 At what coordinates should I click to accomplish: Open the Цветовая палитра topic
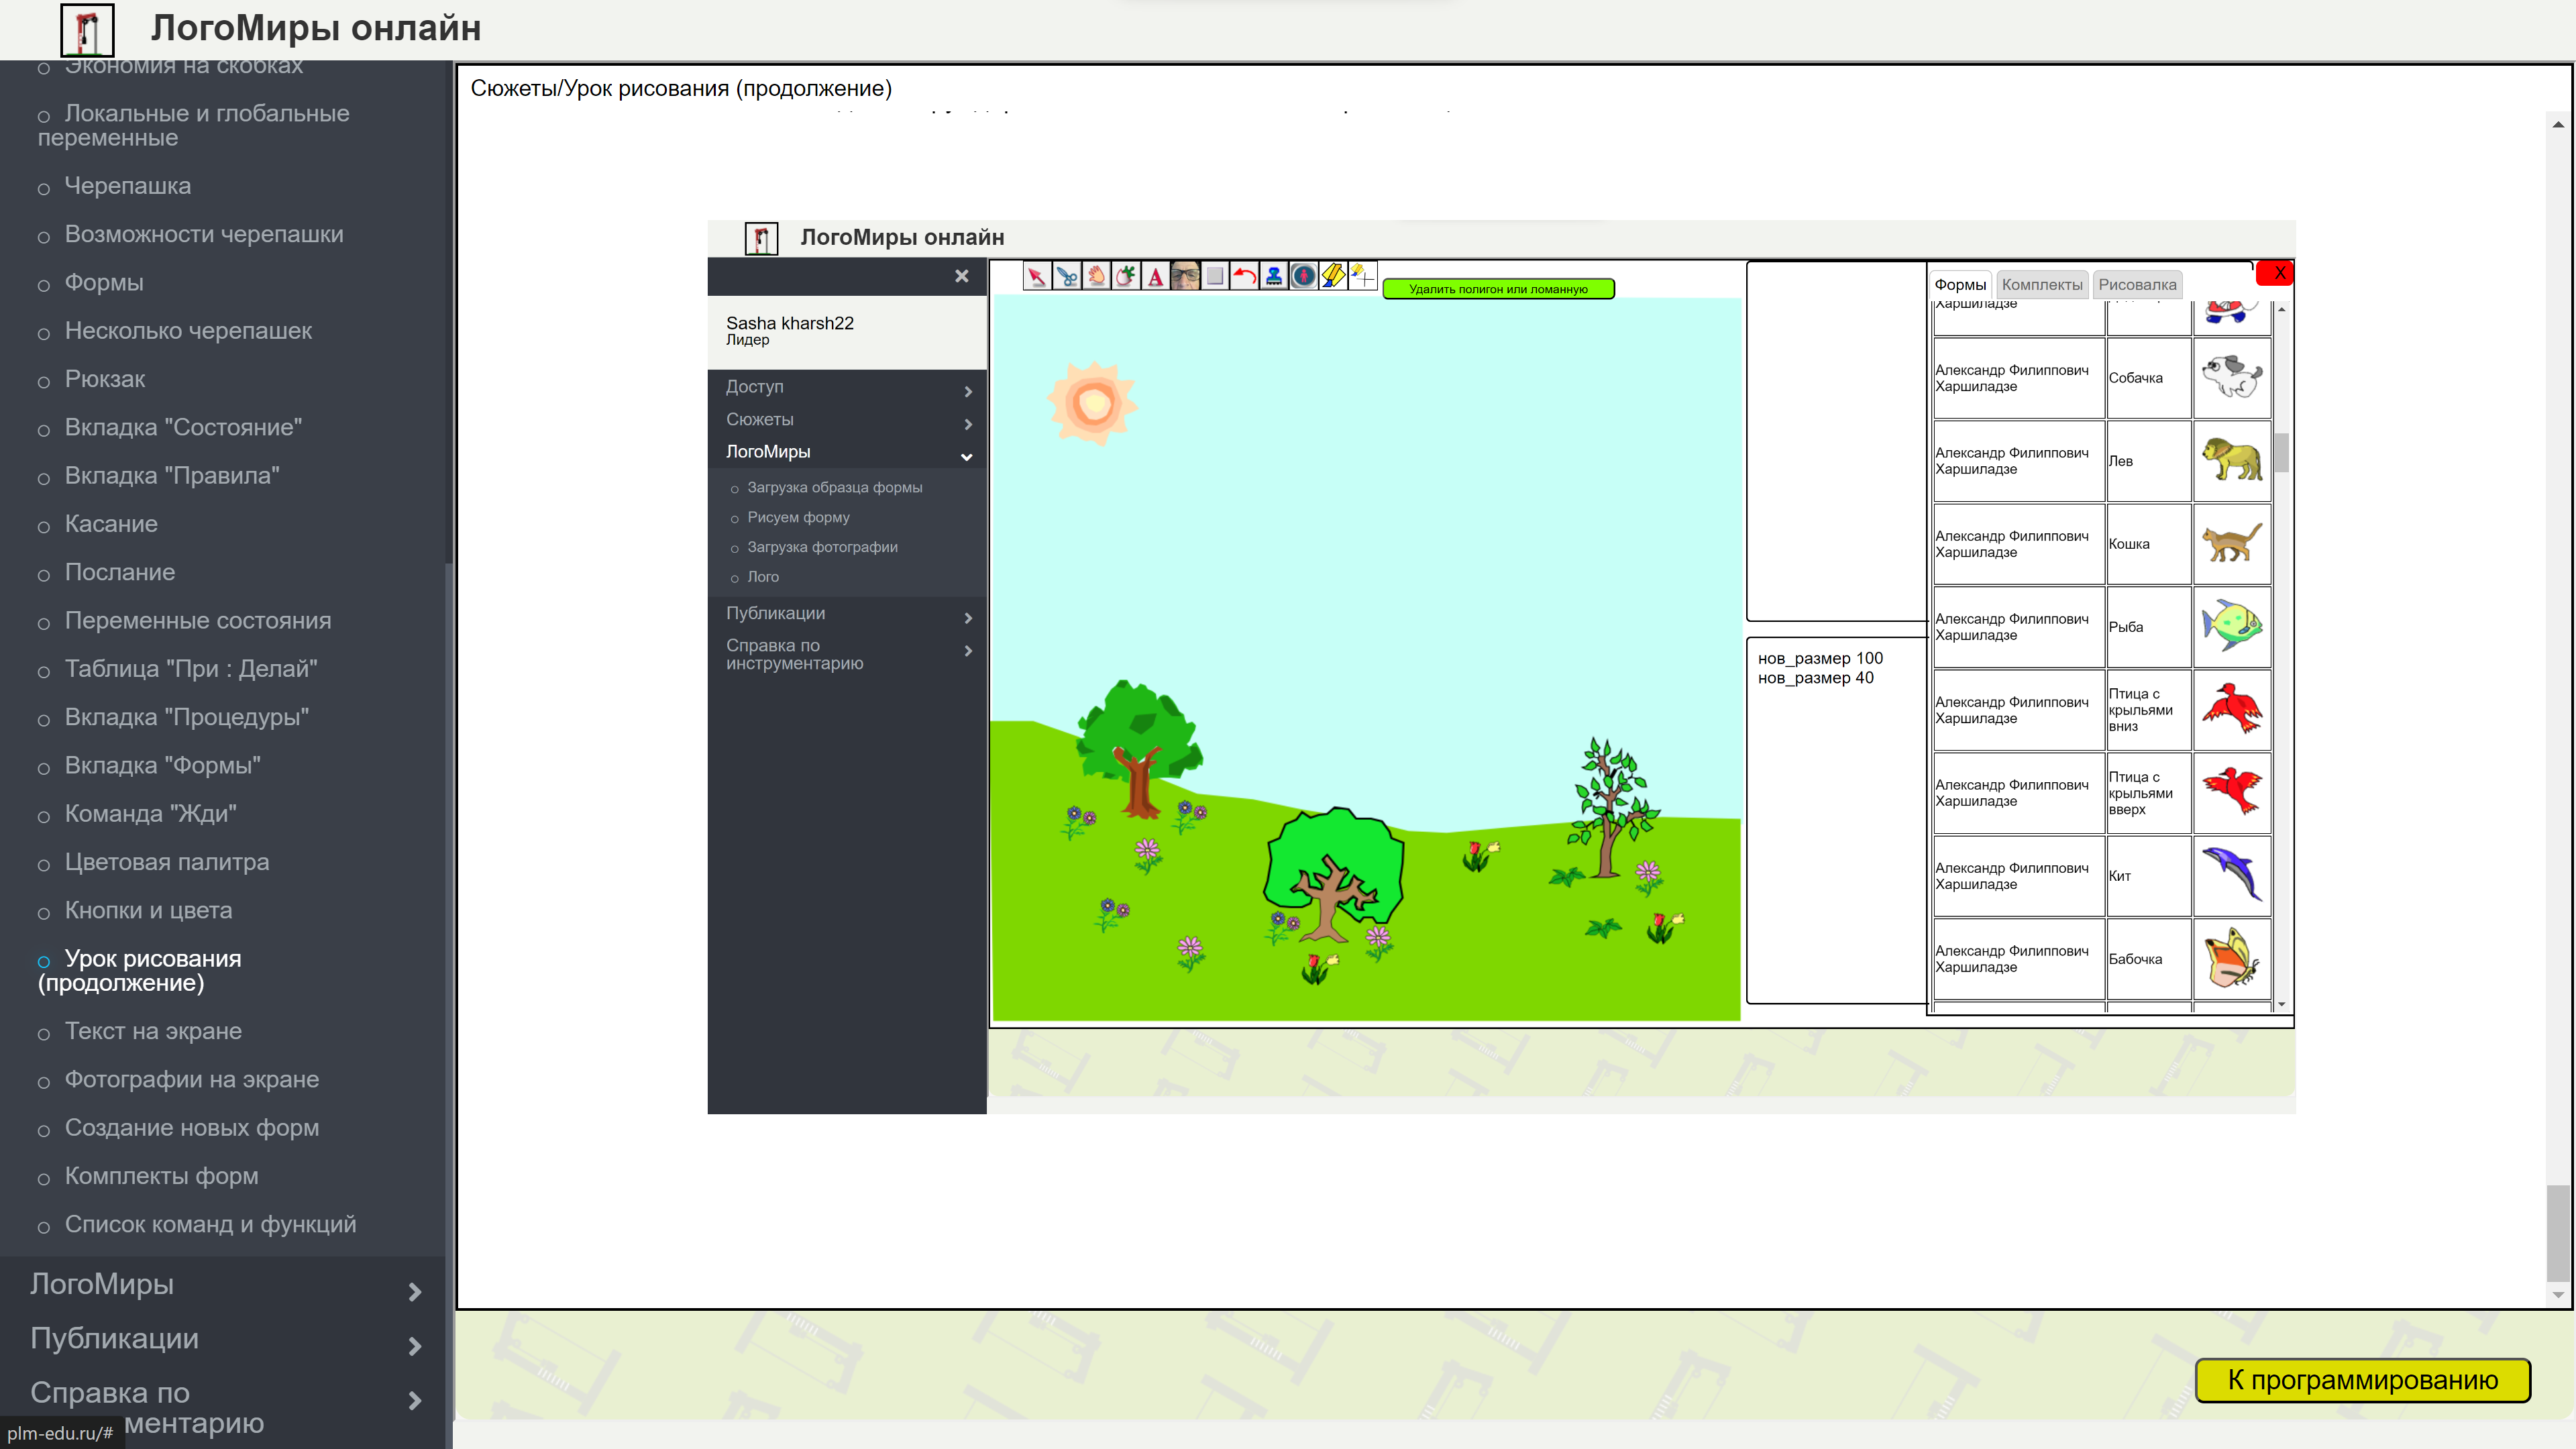tap(166, 862)
